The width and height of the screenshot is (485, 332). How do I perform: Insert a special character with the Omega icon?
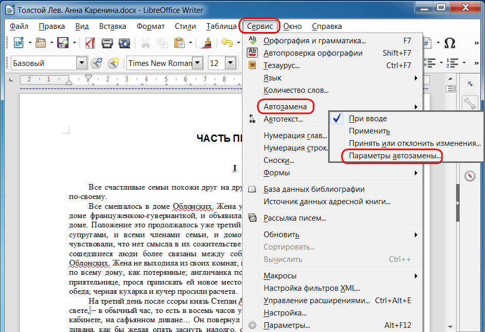[450, 43]
